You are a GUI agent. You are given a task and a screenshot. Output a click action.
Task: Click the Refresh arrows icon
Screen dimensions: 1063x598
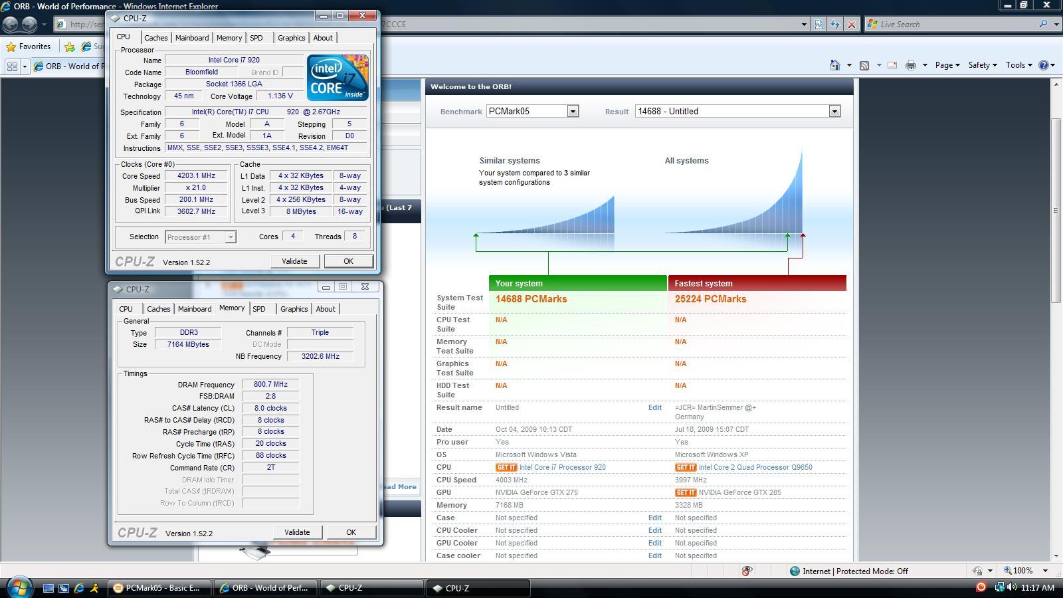tap(835, 25)
